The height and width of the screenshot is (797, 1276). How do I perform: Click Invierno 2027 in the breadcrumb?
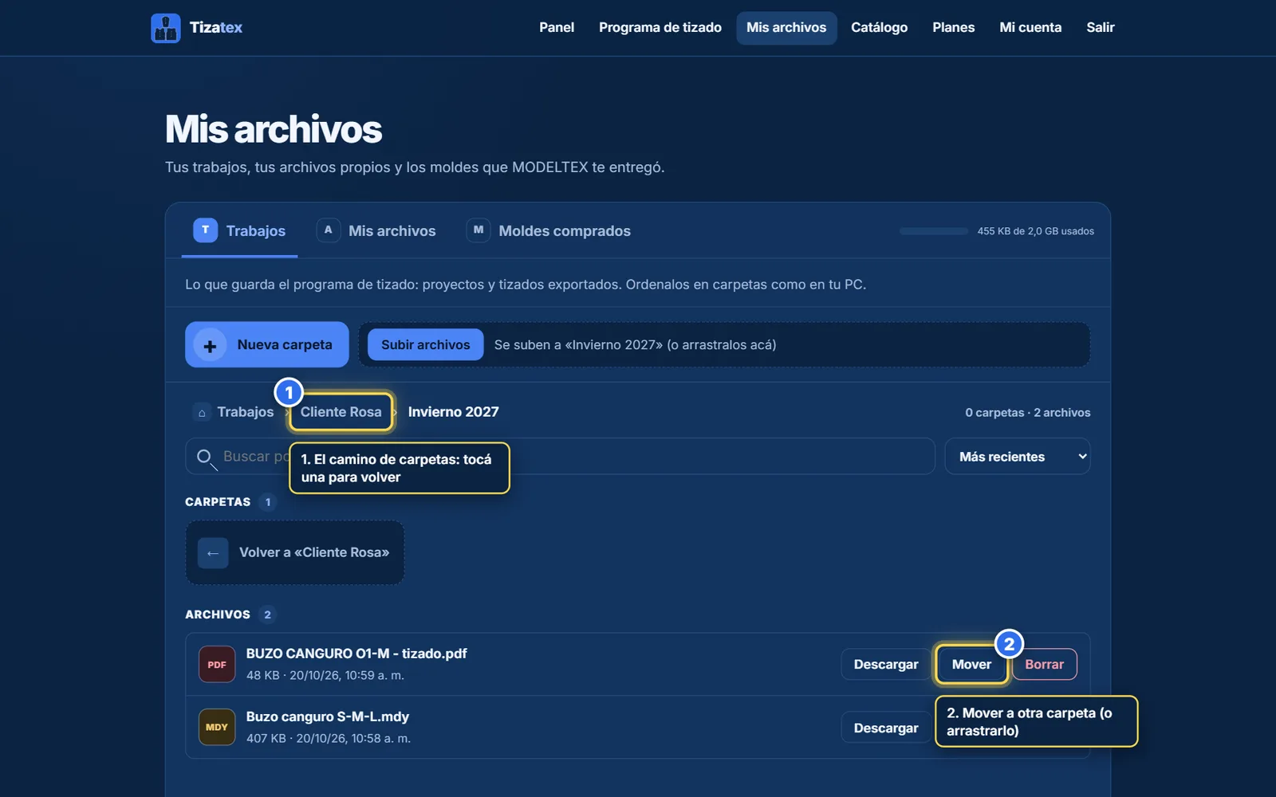click(x=453, y=412)
